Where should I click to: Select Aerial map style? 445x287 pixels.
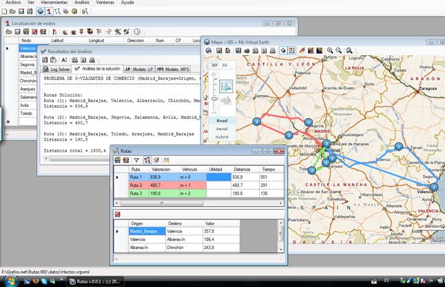222,129
